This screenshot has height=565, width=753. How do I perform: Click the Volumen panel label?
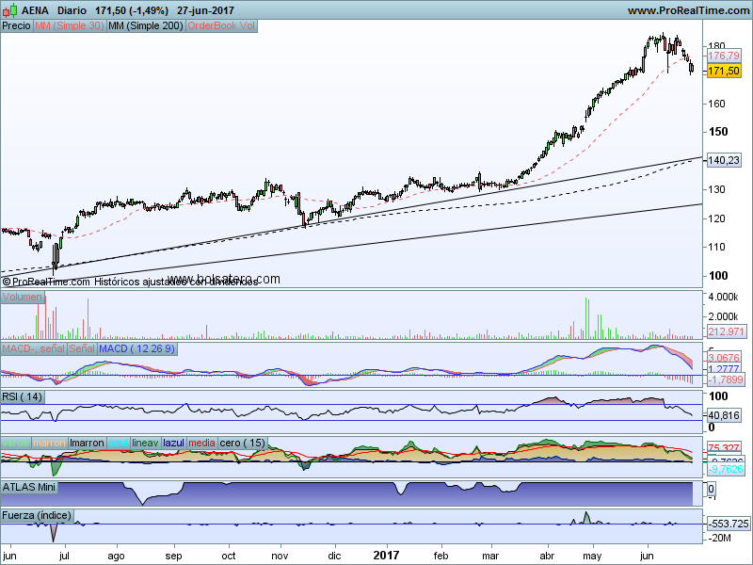tap(23, 298)
